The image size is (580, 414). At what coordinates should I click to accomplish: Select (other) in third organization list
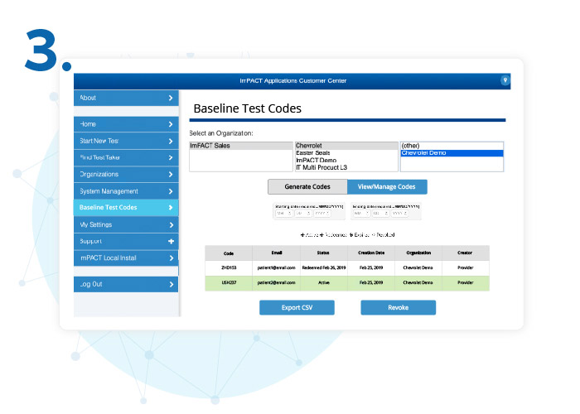pos(452,146)
